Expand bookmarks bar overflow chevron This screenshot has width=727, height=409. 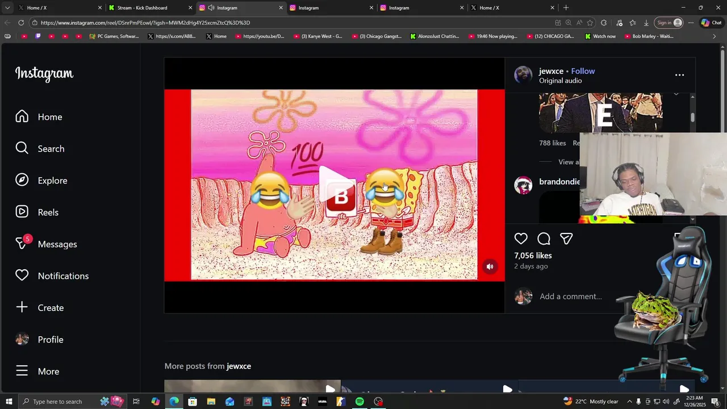[714, 36]
